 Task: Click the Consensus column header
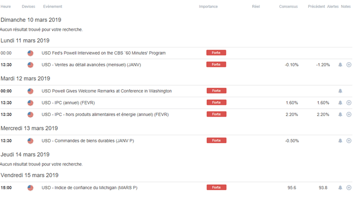pyautogui.click(x=288, y=7)
